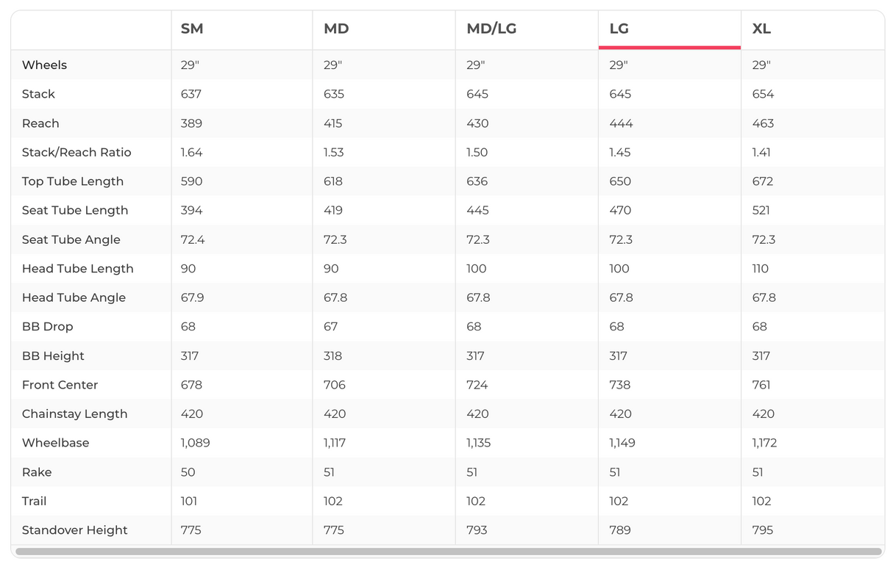Click the Chainstay Length row label
Viewport: 893px width, 564px height.
point(74,414)
